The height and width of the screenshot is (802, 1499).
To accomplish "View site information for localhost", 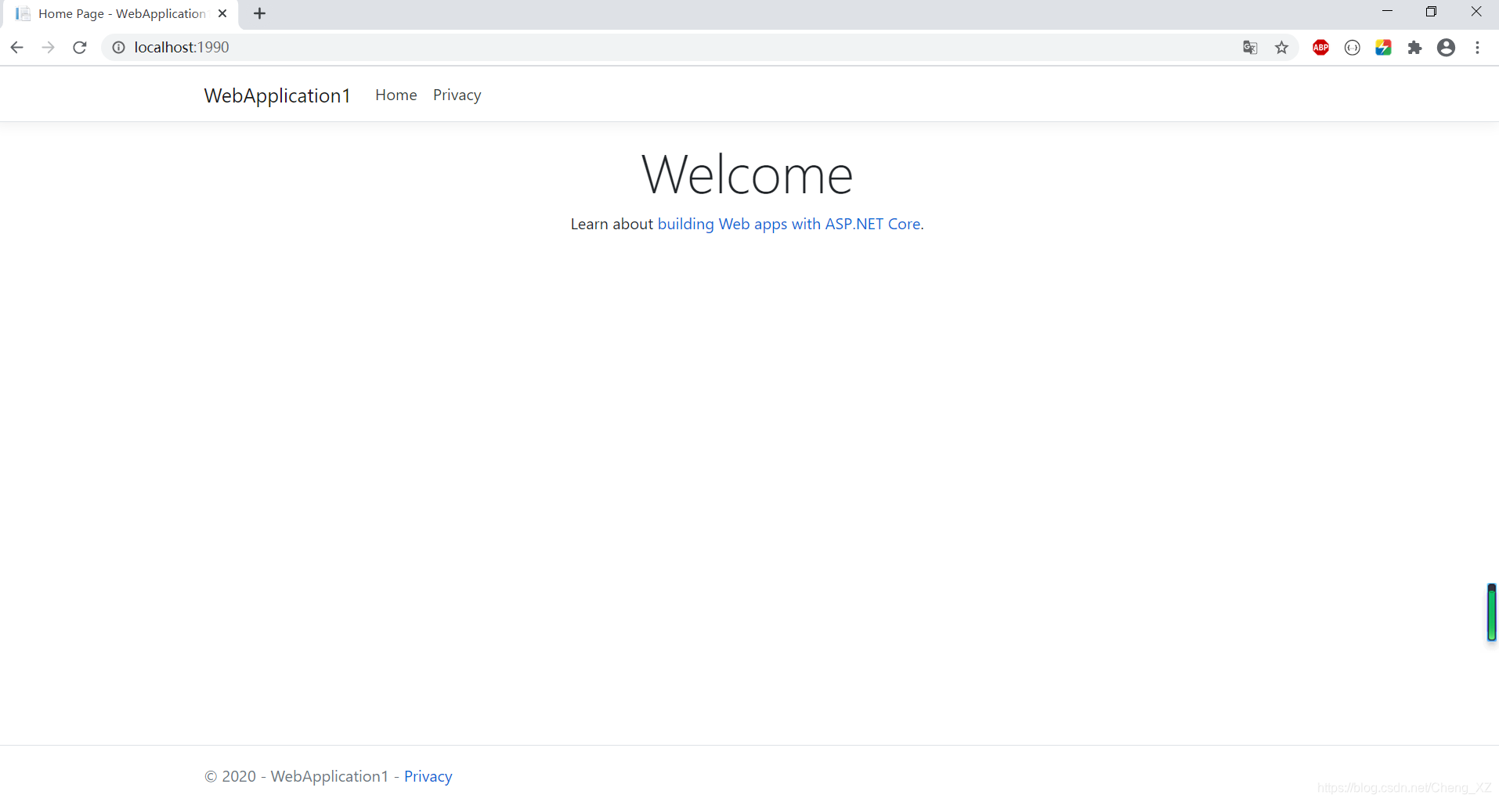I will pyautogui.click(x=118, y=48).
